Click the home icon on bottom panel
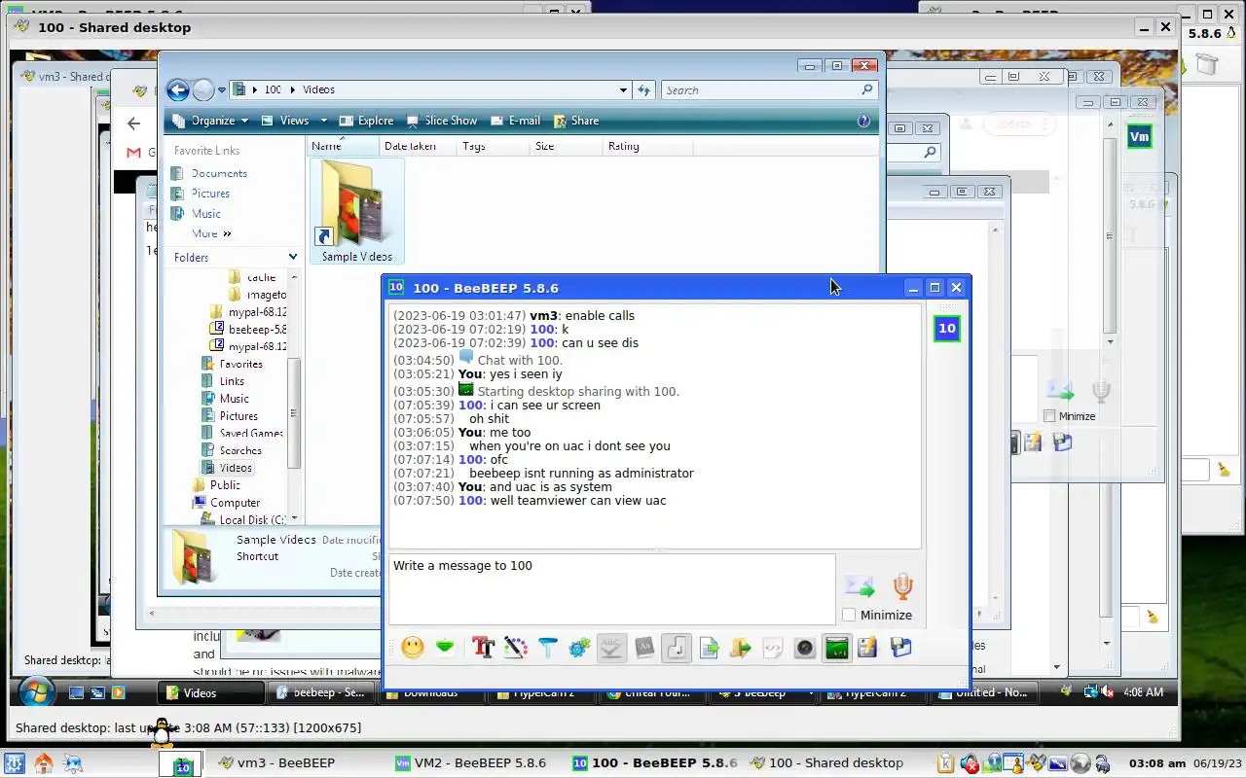Viewport: 1246px width, 778px height. 44,763
